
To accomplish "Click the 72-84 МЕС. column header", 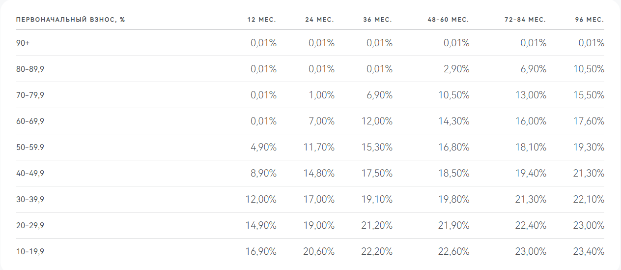I will coord(525,20).
